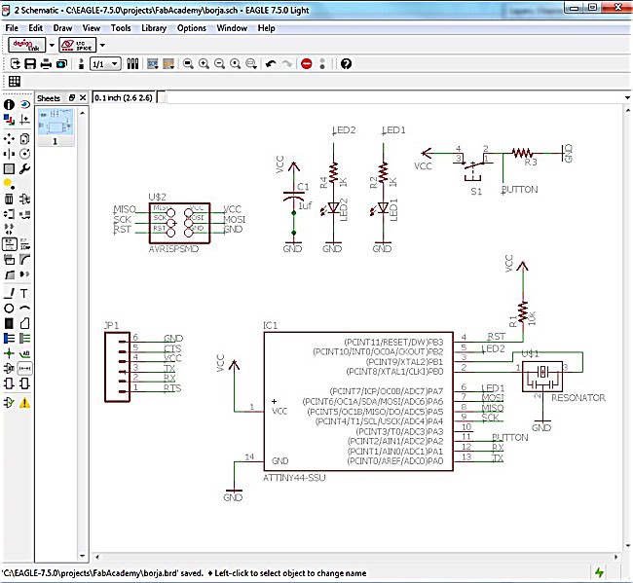The height and width of the screenshot is (583, 633).
Task: Select the Wire line drawing tool
Action: (x=9, y=293)
